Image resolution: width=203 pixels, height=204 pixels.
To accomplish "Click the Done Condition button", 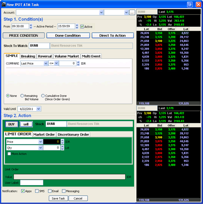I will pyautogui.click(x=68, y=36).
